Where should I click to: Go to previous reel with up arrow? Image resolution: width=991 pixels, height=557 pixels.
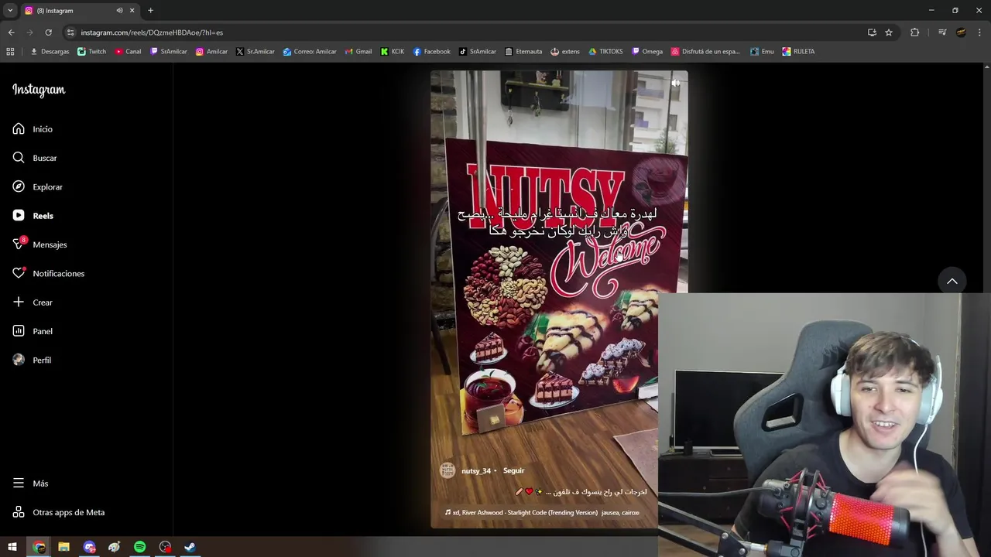(x=952, y=281)
